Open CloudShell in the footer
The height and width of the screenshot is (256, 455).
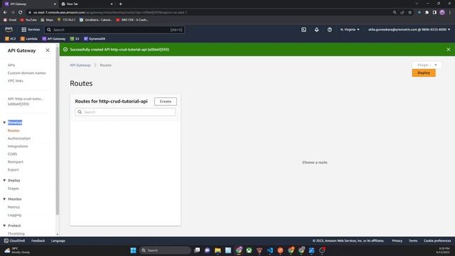[14, 240]
